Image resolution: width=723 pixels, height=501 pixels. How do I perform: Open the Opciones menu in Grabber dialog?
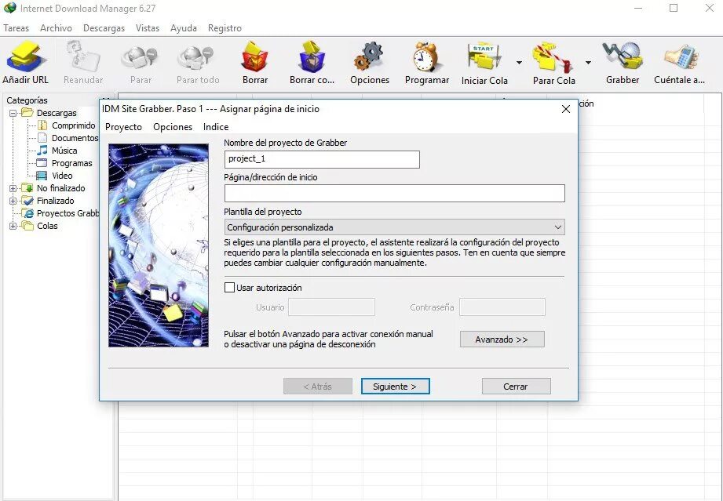point(173,127)
